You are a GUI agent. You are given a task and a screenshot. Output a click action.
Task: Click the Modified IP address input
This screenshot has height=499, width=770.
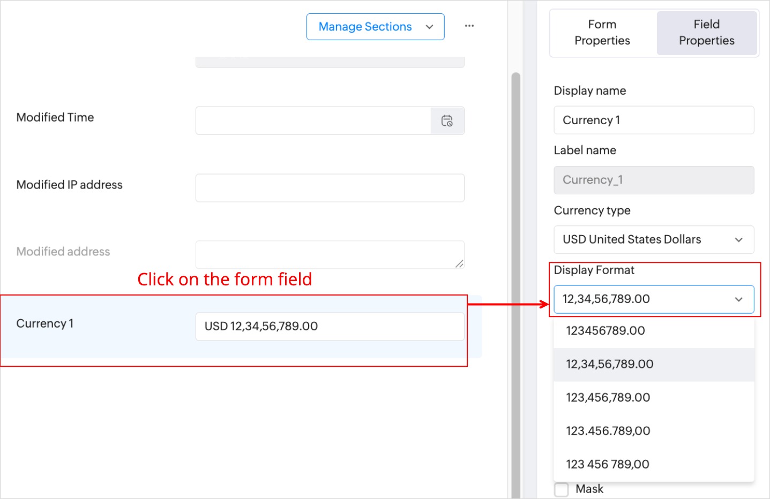click(330, 188)
